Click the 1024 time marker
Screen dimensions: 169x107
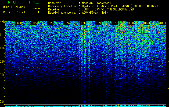point(67,23)
